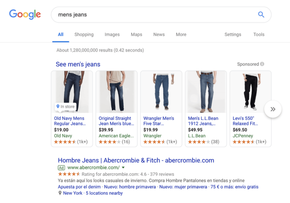Open Settings from the search bar row
Screen dimensions: 290x203
tap(233, 34)
